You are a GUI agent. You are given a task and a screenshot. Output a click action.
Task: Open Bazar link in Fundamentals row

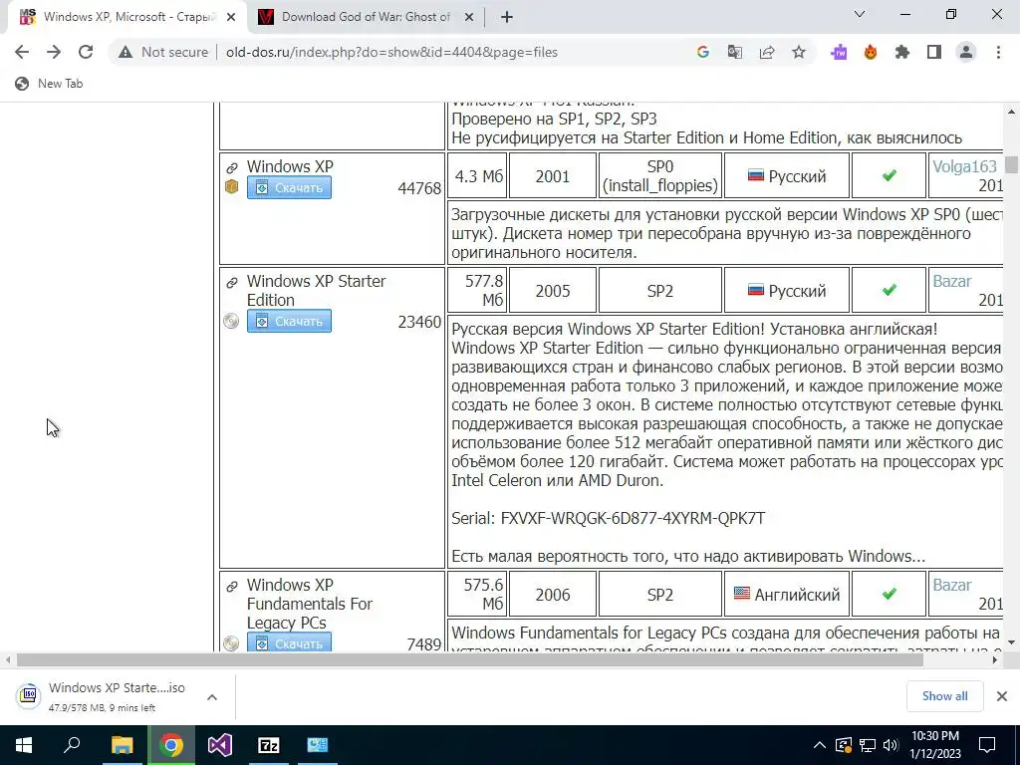[951, 585]
